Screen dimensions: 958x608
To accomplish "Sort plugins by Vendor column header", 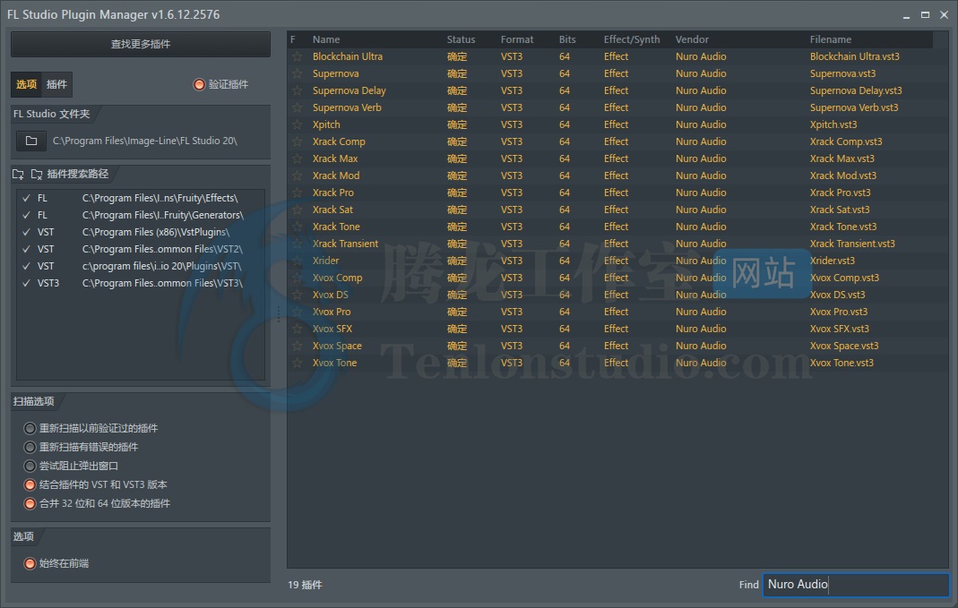I will click(692, 39).
